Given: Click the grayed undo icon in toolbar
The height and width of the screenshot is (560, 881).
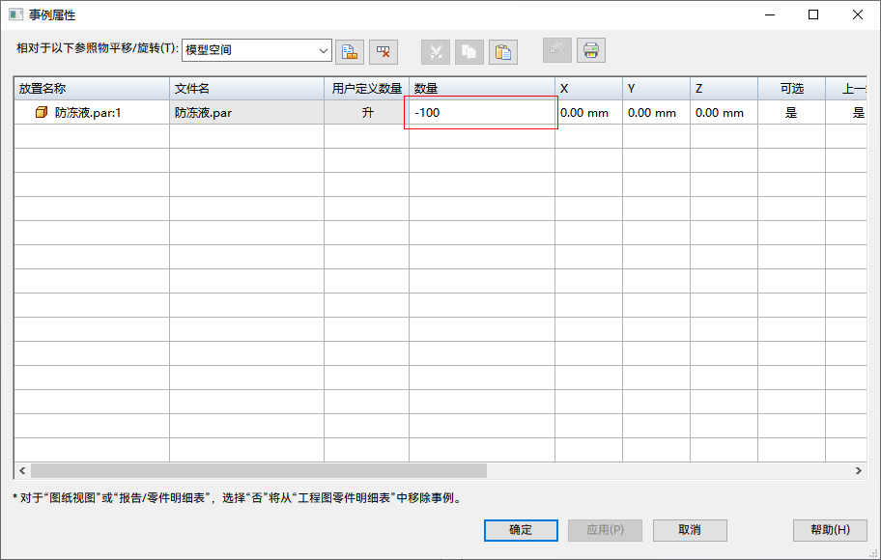Looking at the screenshot, I should pos(557,50).
